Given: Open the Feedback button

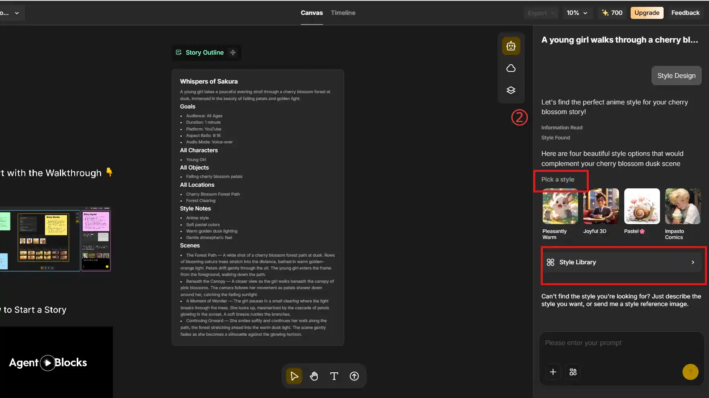Looking at the screenshot, I should [685, 13].
